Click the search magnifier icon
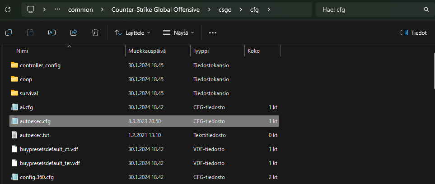 click(426, 9)
